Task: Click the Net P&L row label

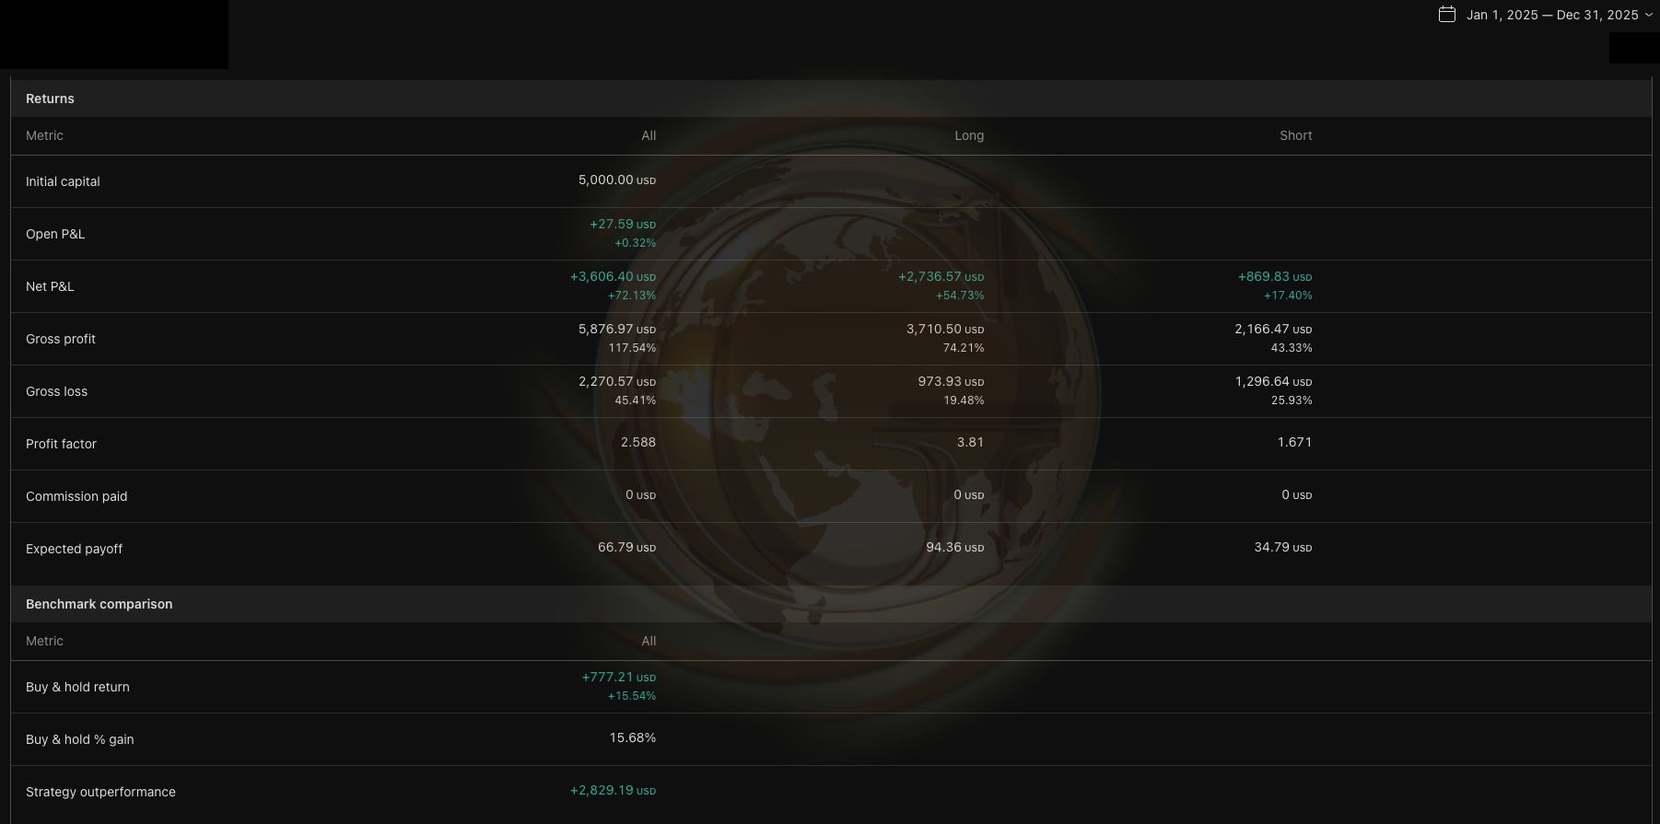Action: click(50, 286)
